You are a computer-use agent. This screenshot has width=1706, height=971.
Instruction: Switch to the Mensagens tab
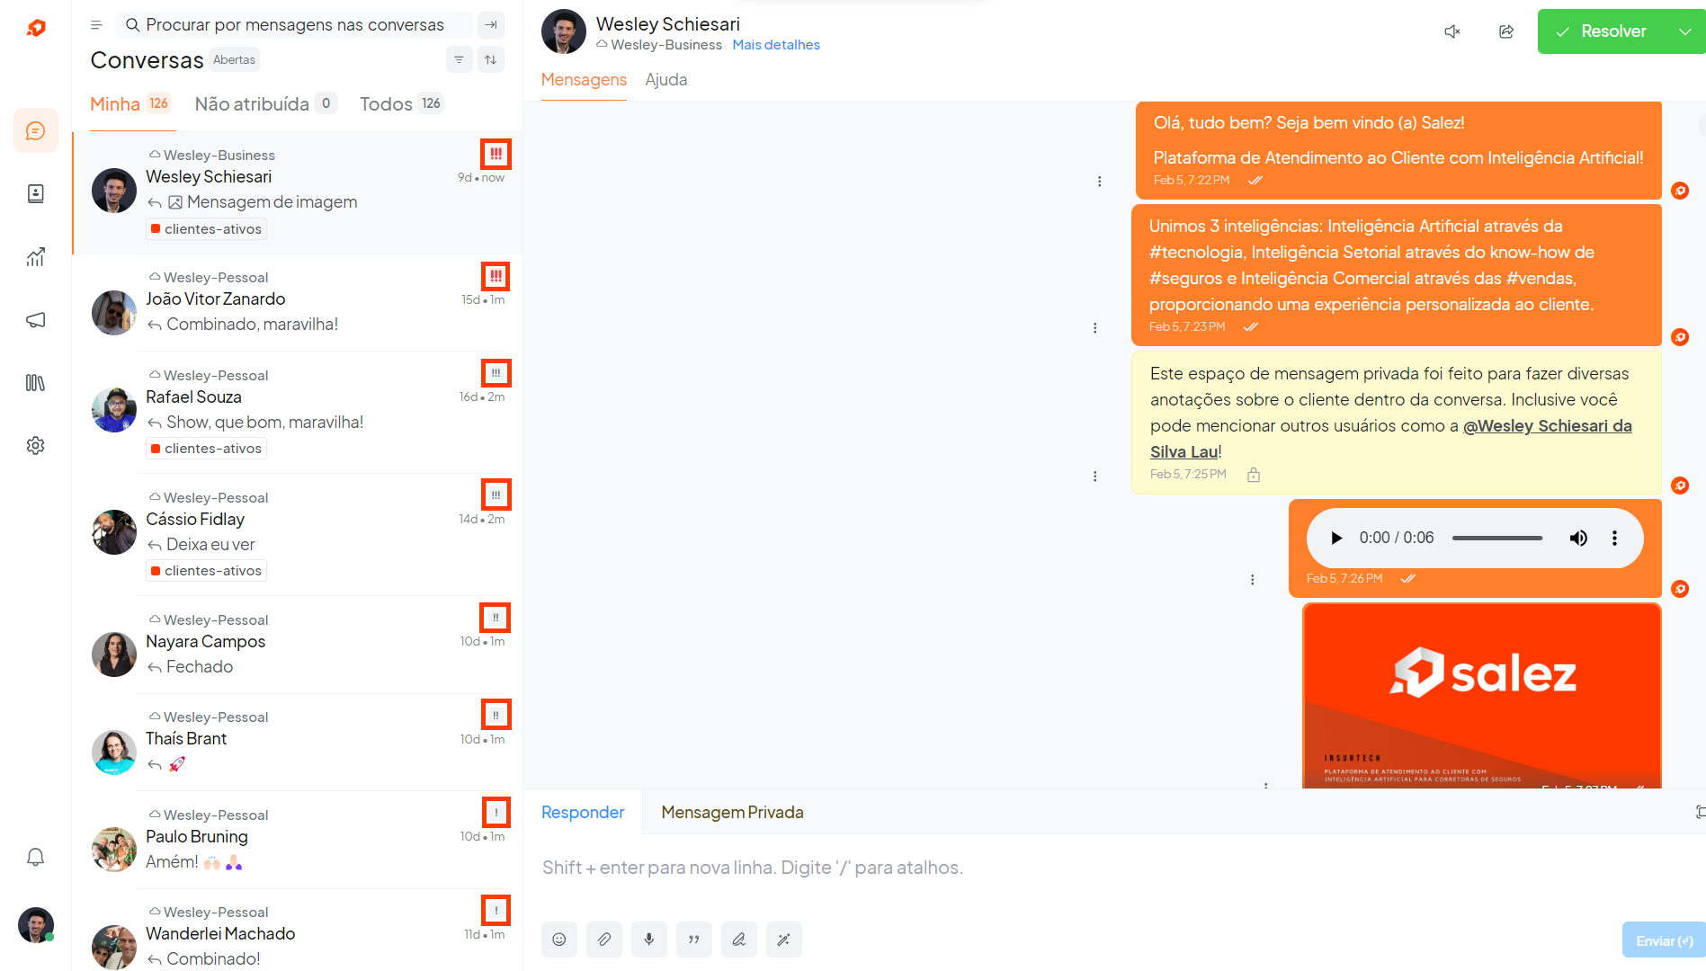pyautogui.click(x=584, y=80)
